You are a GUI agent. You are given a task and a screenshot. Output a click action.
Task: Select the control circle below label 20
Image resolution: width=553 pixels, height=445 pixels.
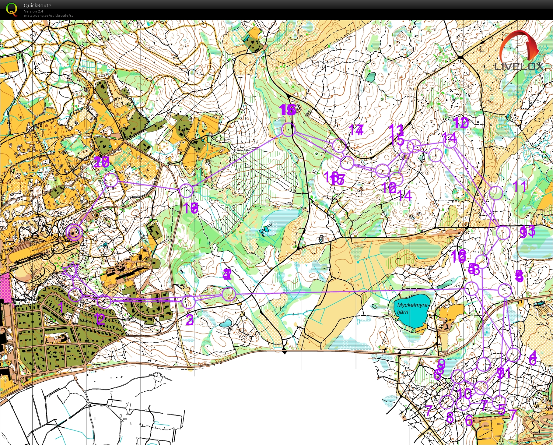[x=111, y=180]
